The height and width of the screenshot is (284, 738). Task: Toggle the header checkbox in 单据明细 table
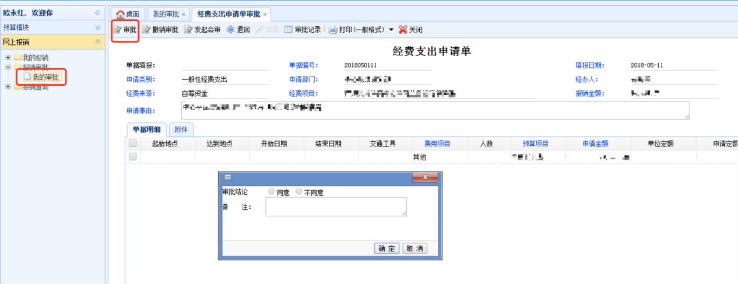pos(133,143)
